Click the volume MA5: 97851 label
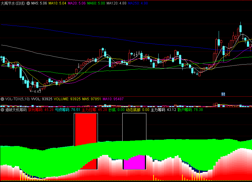Viewport: 252px width, 182px height. pos(91,99)
